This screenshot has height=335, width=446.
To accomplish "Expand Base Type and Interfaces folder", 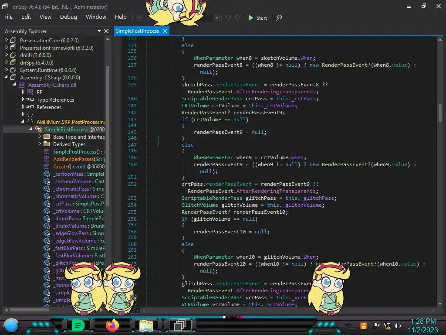I will pyautogui.click(x=40, y=137).
